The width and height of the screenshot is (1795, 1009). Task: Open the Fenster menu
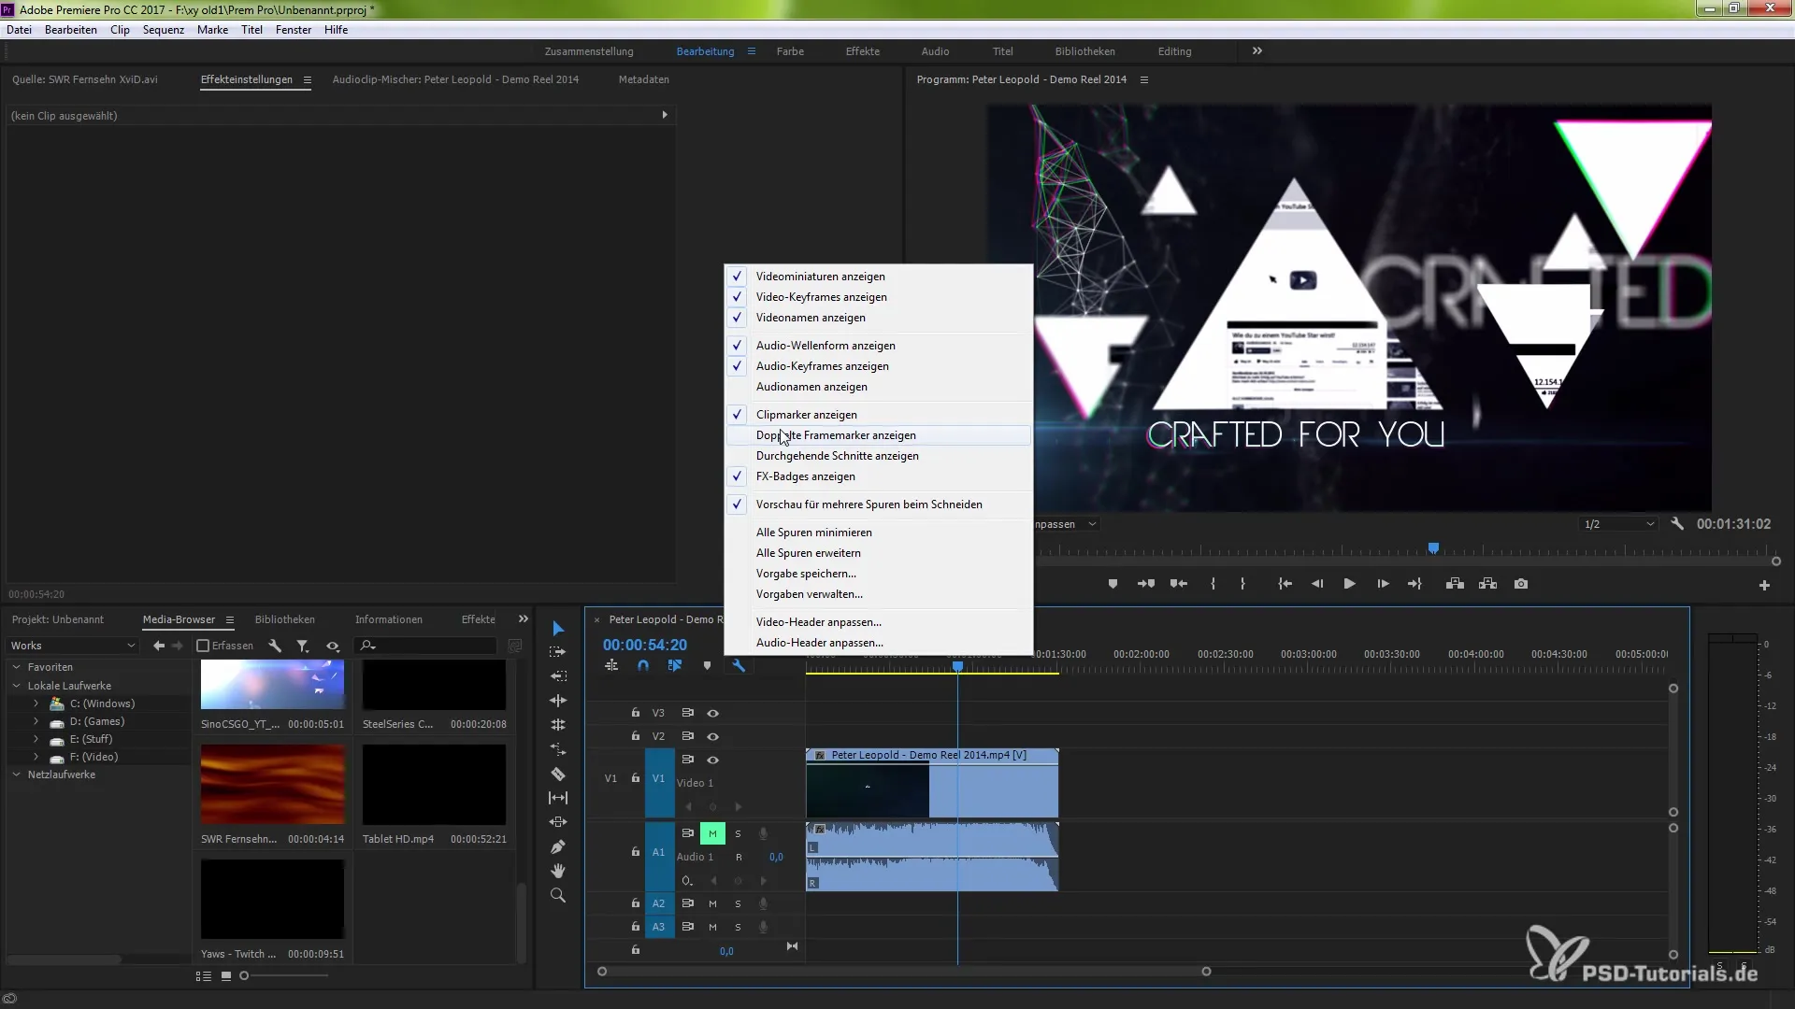coord(293,30)
